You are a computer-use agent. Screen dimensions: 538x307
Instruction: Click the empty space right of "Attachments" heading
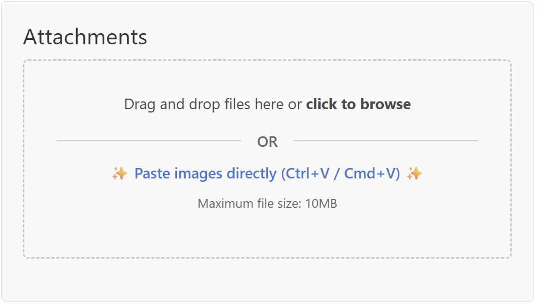pyautogui.click(x=333, y=37)
